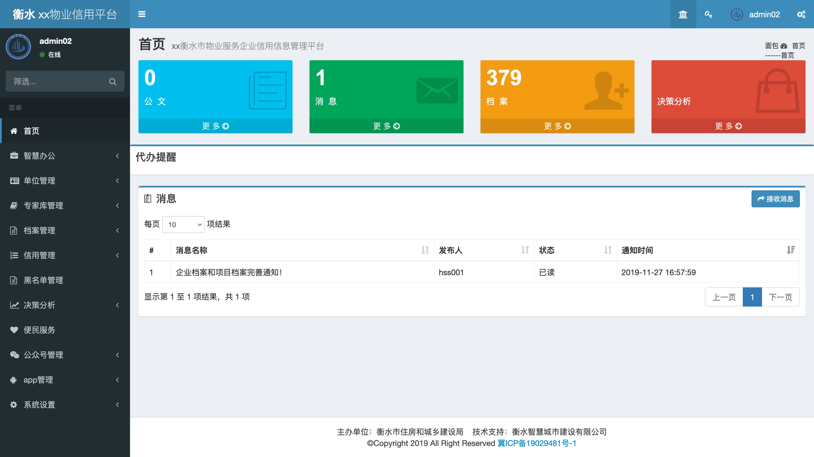Click the briefcase icon for 智慧办公
The width and height of the screenshot is (814, 457).
(x=14, y=156)
